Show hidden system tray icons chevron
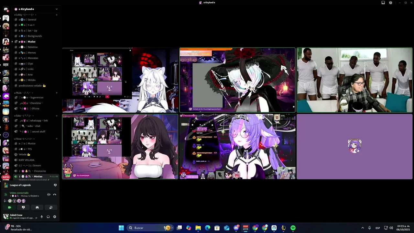The image size is (414, 233). coord(363,228)
